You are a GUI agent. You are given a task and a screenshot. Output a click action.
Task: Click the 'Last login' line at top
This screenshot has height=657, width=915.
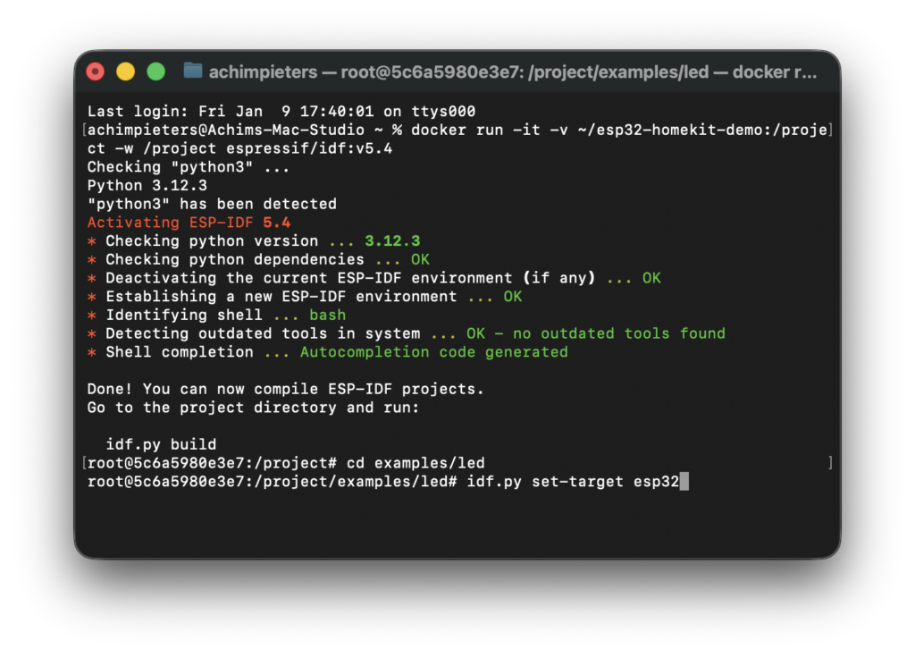(281, 111)
